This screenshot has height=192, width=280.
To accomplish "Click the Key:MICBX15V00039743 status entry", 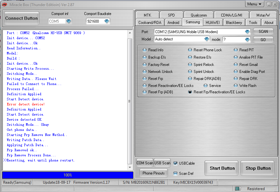I will tap(193, 182).
